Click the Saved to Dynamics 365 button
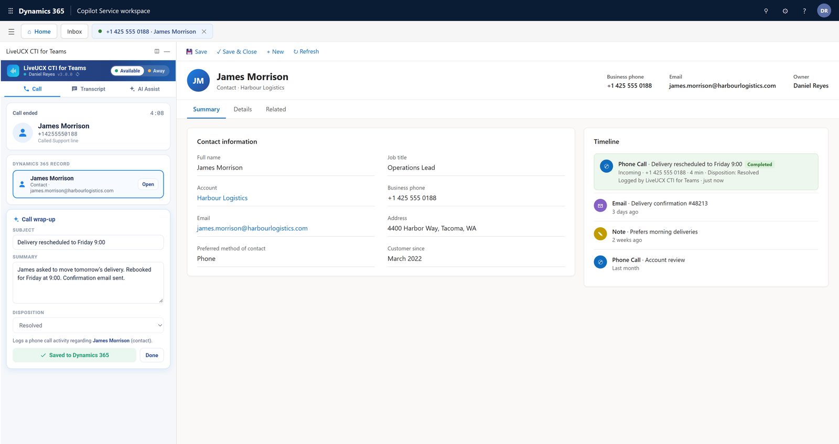839x444 pixels. click(x=74, y=355)
